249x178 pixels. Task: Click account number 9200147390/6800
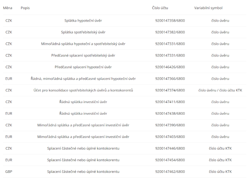pyautogui.click(x=170, y=125)
